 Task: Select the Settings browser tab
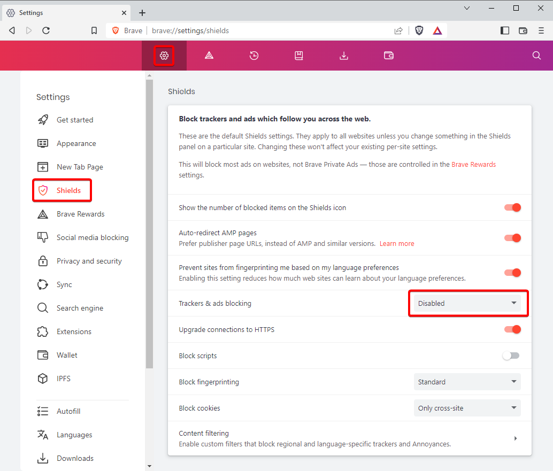coord(67,13)
